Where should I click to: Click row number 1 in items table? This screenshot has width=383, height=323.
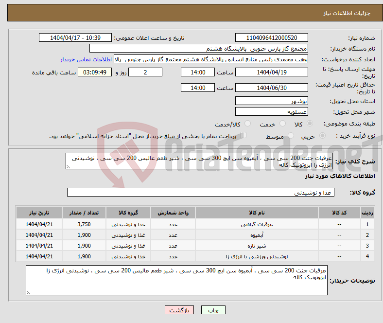pyautogui.click(x=367, y=224)
